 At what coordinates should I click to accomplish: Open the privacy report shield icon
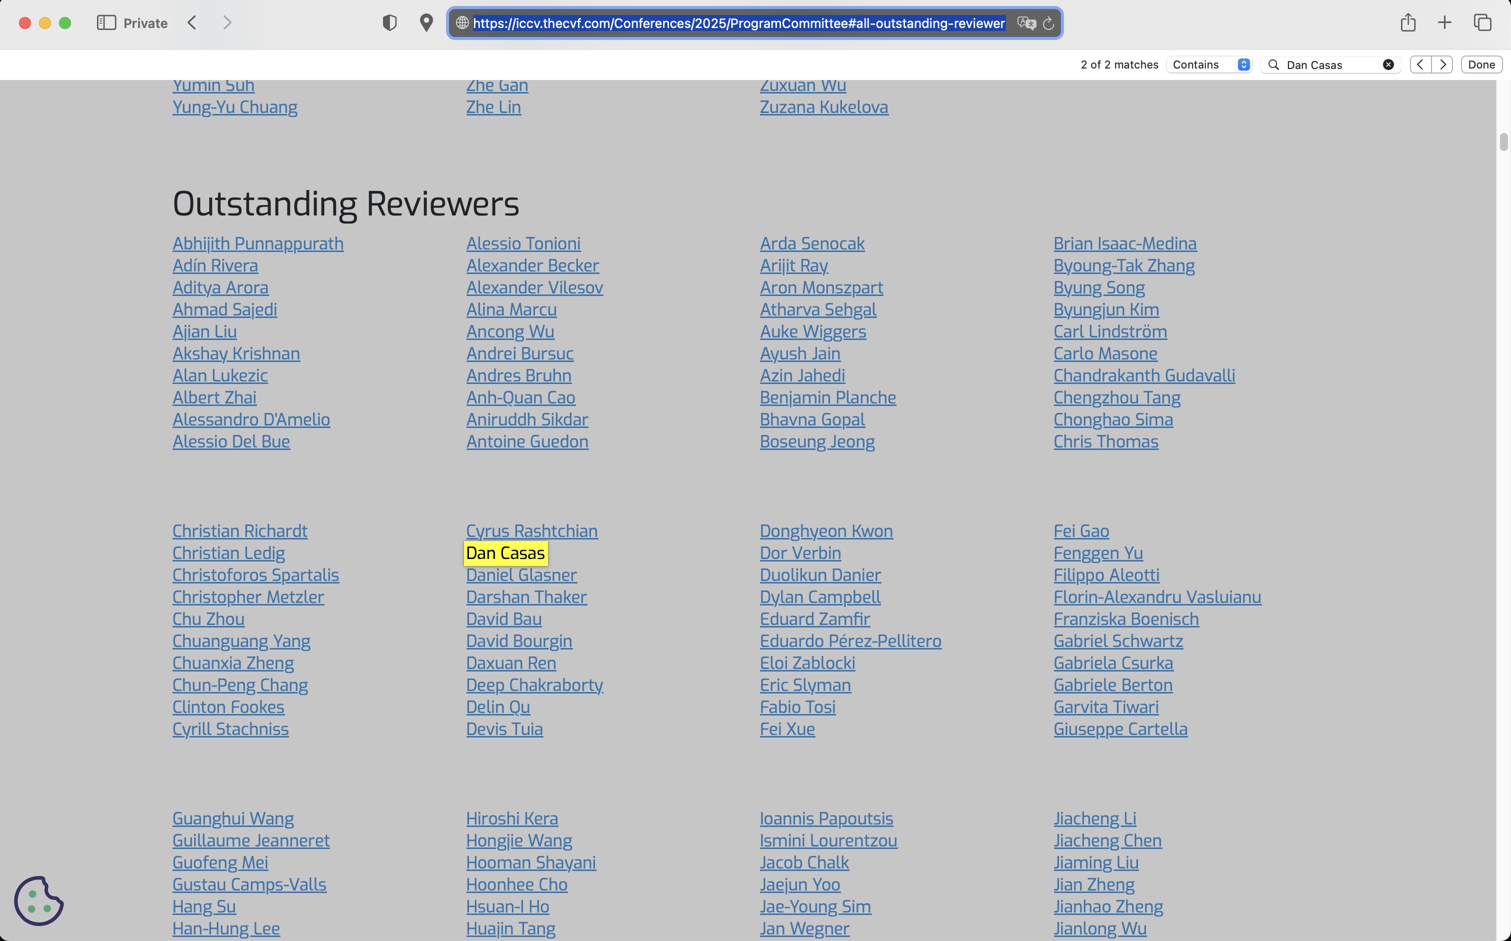(x=389, y=23)
